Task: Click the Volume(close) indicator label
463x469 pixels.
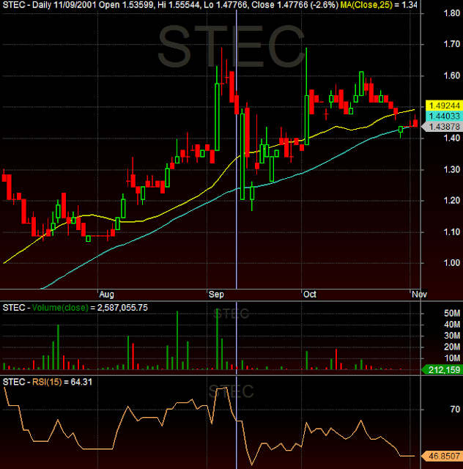Action: (60, 308)
